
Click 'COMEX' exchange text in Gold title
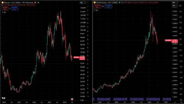click(115, 2)
